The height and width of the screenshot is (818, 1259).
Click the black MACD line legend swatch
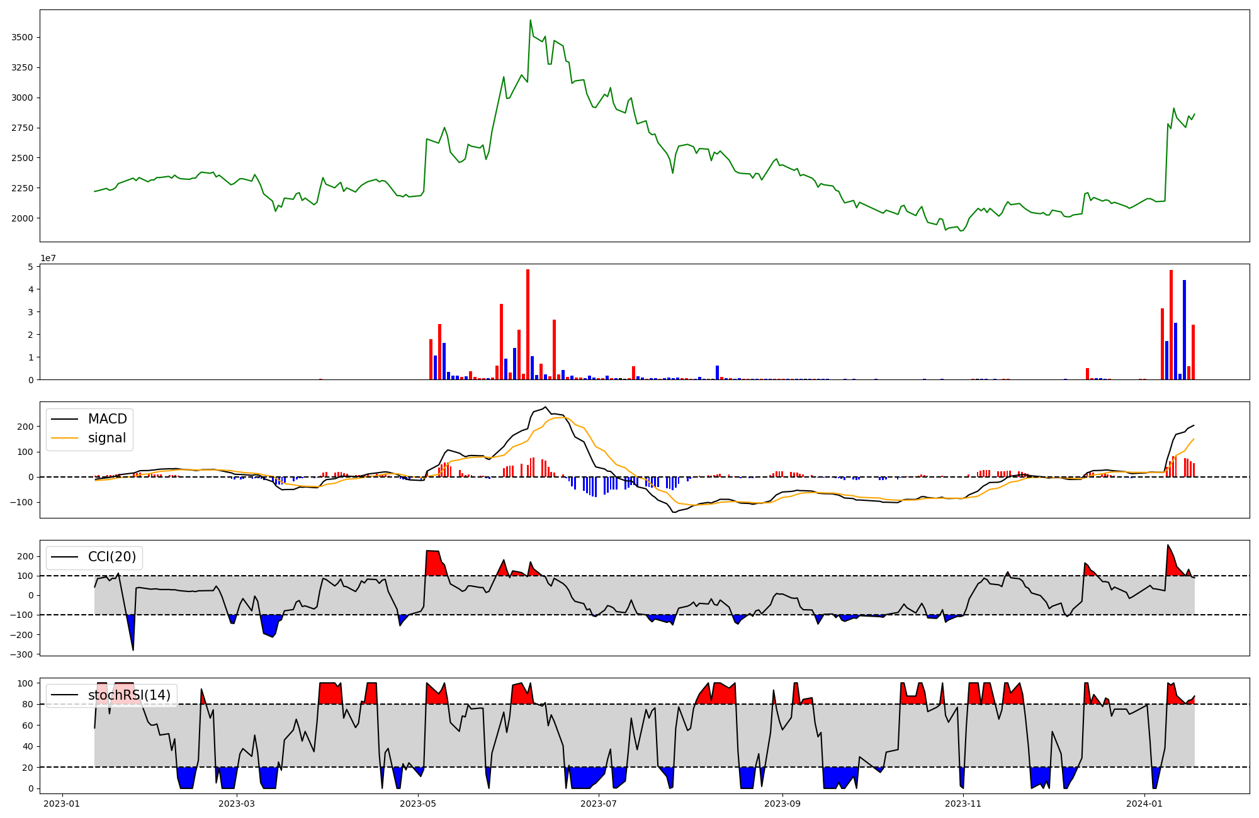click(x=64, y=419)
